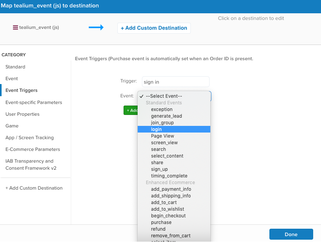Click the sidebar Add Custom Destination link

34,188
